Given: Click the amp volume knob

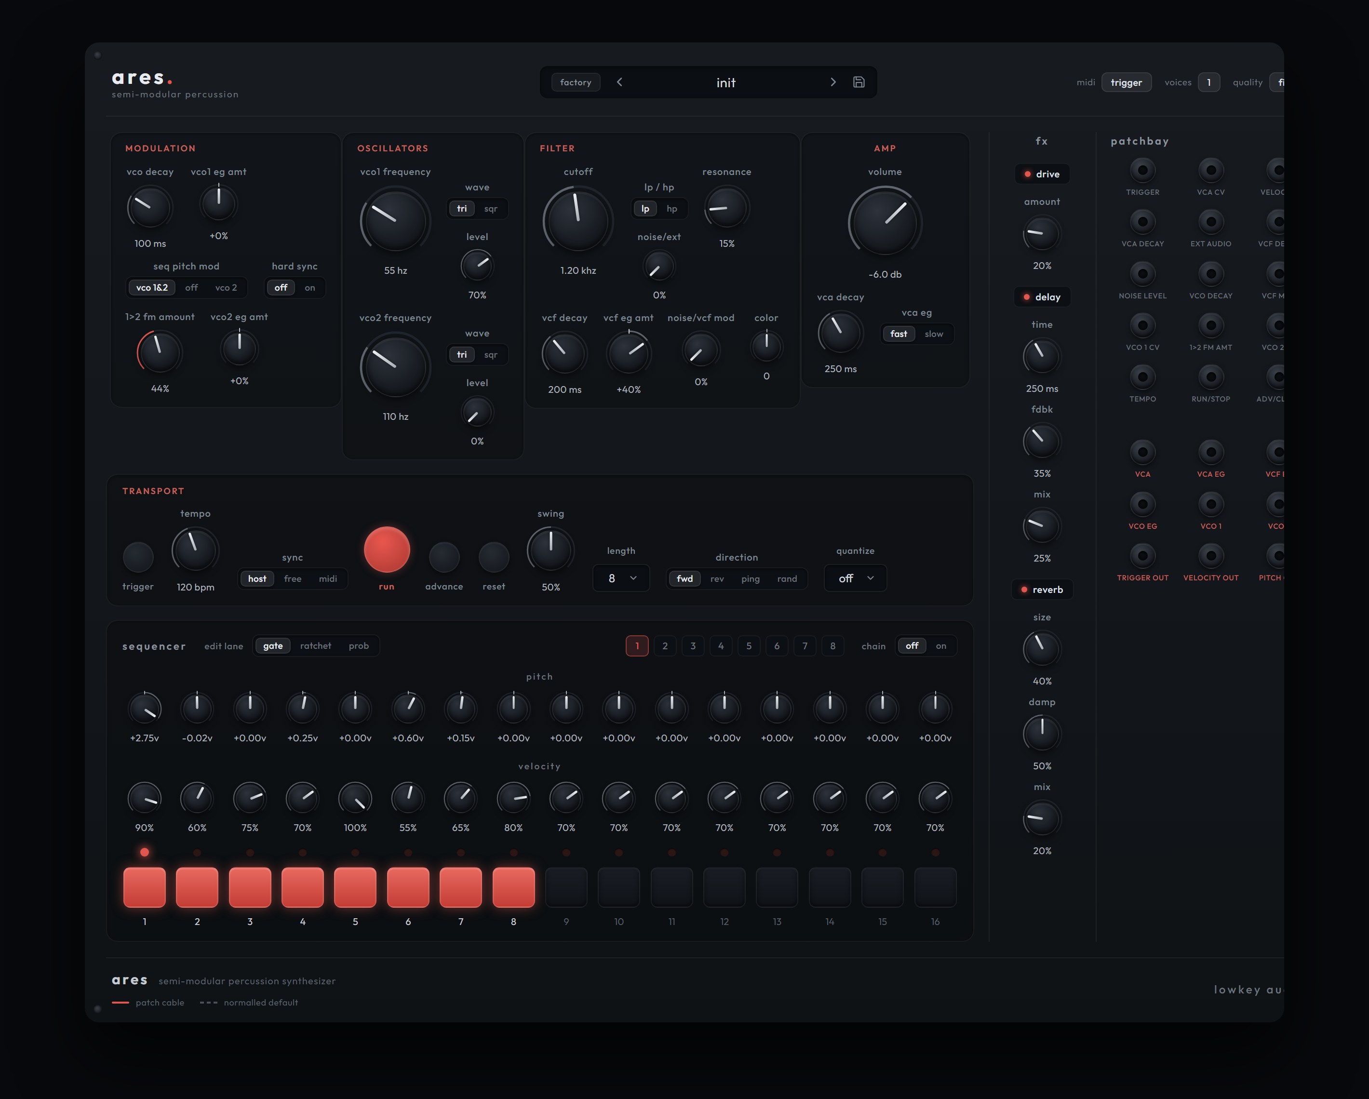Looking at the screenshot, I should coord(885,223).
